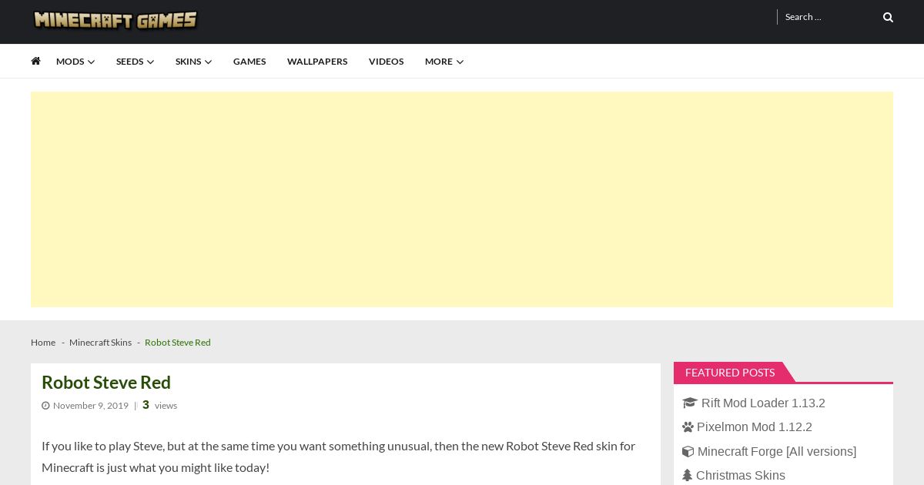Image resolution: width=924 pixels, height=485 pixels.
Task: Expand the Mods menu chevron
Action: pyautogui.click(x=91, y=62)
